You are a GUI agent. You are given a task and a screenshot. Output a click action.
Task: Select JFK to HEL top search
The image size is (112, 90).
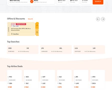(x=56, y=49)
